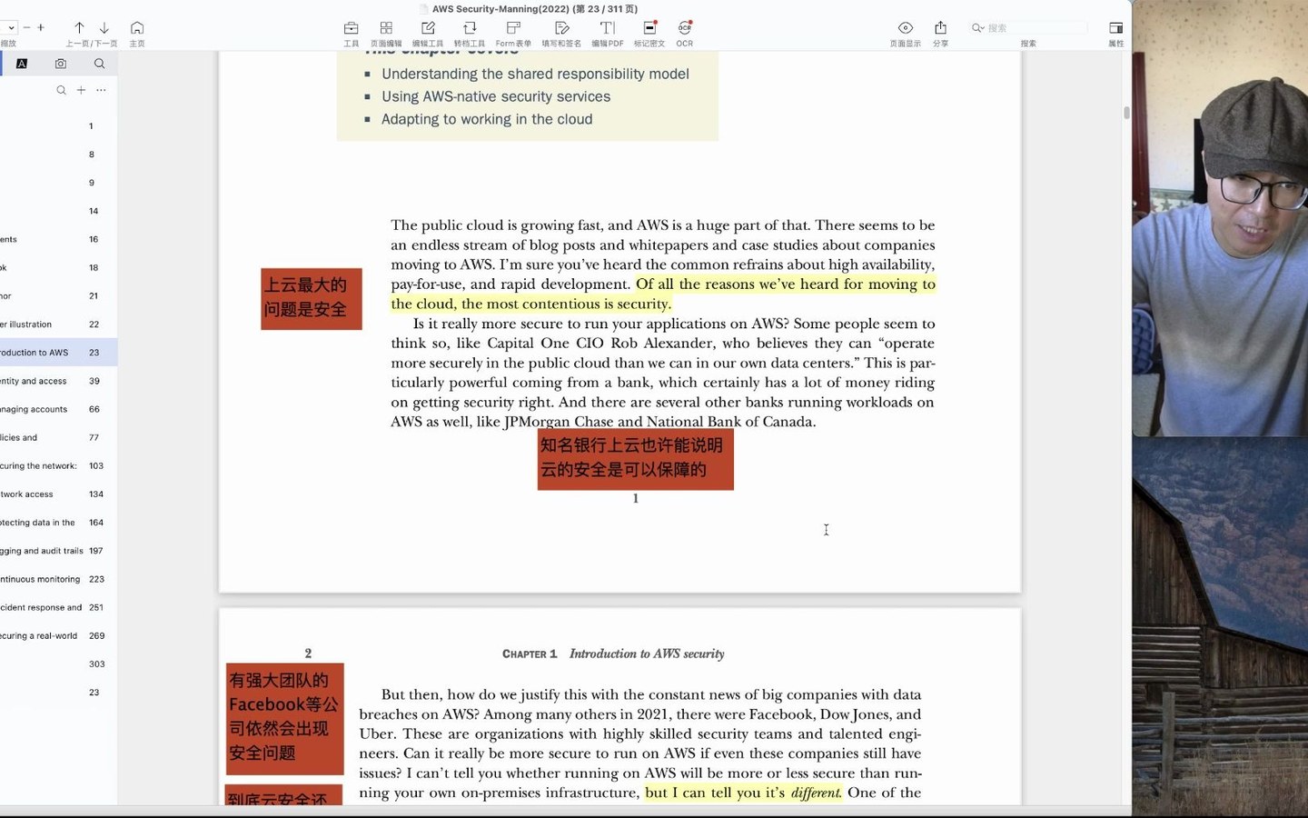The width and height of the screenshot is (1308, 818).
Task: Click the document vertical scrollbar thumb
Action: pyautogui.click(x=1126, y=113)
